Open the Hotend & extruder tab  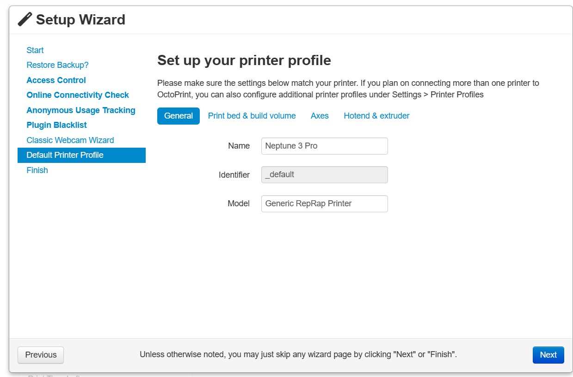tap(376, 116)
